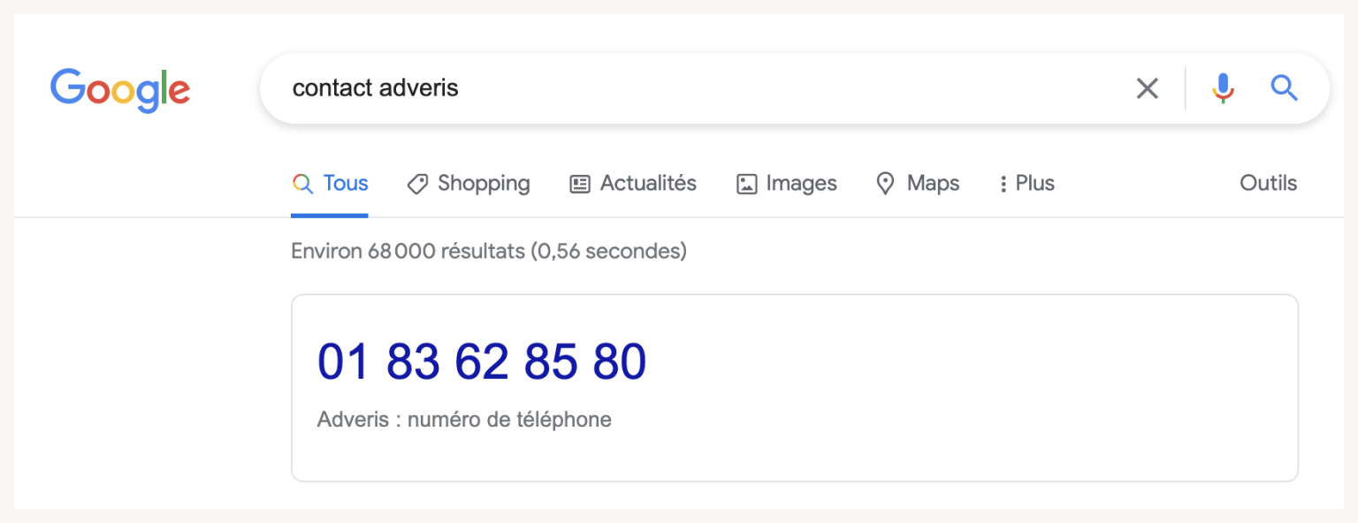Start voice search with the microphone

coord(1223,88)
